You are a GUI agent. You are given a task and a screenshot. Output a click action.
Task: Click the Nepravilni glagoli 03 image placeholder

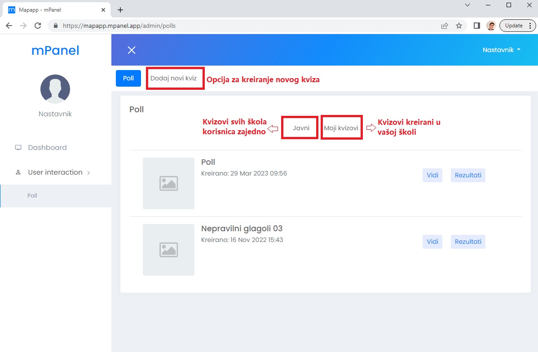point(168,250)
